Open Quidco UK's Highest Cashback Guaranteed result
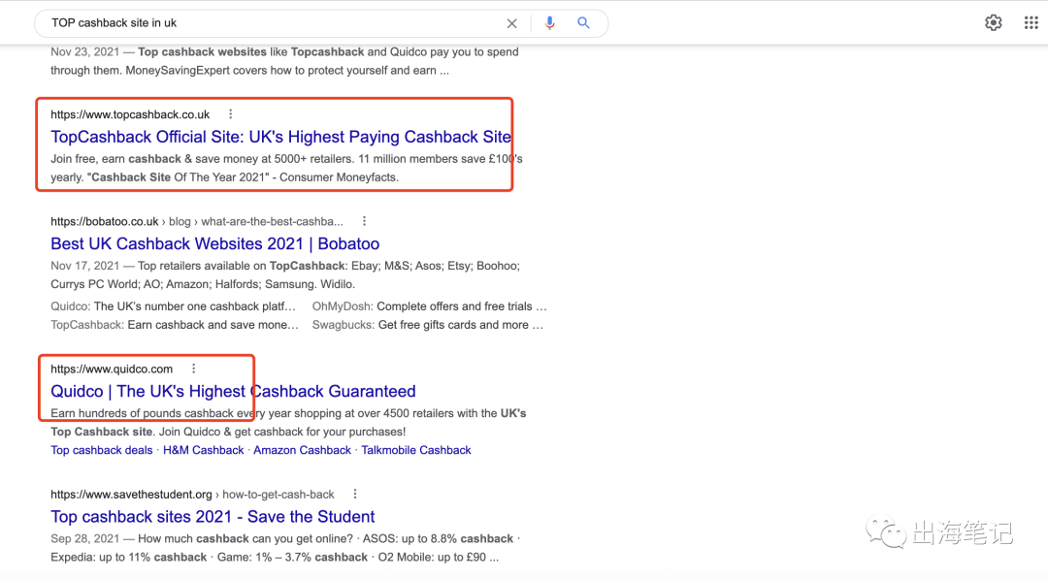 click(x=233, y=392)
